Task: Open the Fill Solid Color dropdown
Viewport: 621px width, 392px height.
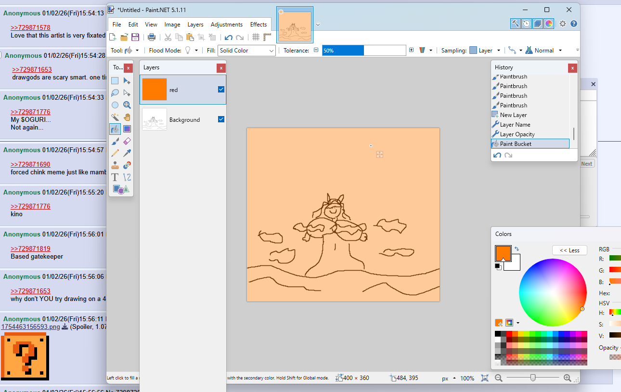Action: [246, 51]
